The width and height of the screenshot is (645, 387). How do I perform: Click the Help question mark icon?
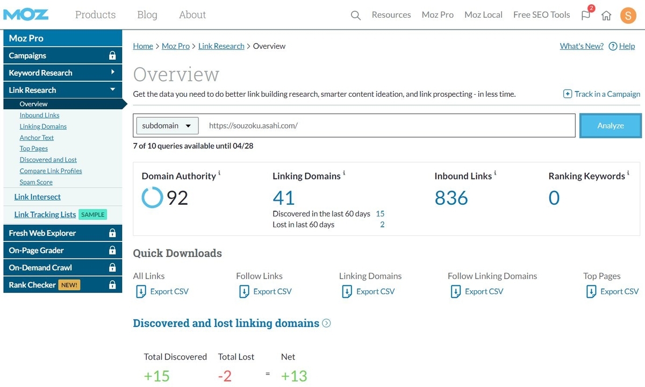[x=613, y=46]
